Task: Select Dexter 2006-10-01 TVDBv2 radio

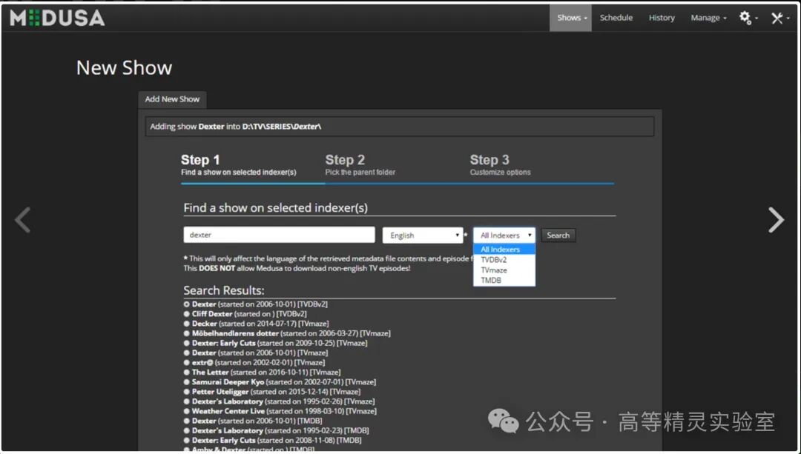Action: coord(186,304)
